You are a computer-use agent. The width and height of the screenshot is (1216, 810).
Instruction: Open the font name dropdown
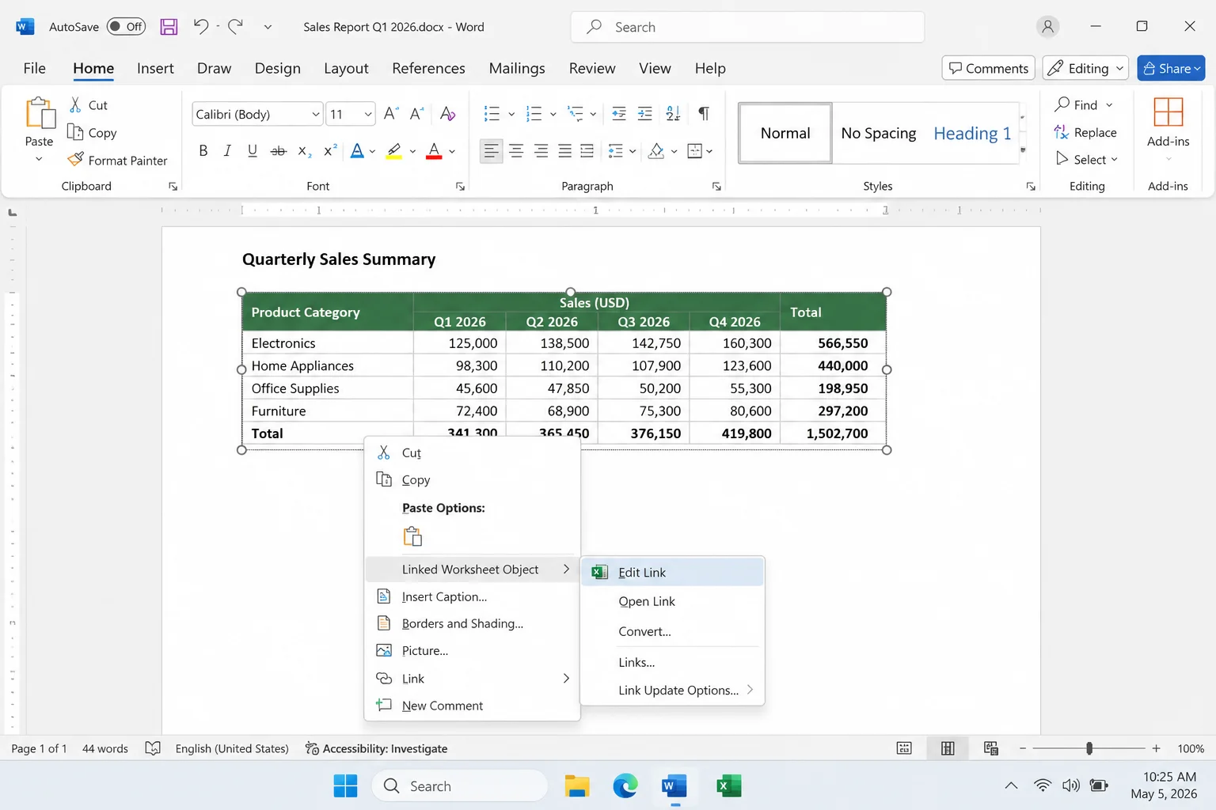[x=316, y=114]
